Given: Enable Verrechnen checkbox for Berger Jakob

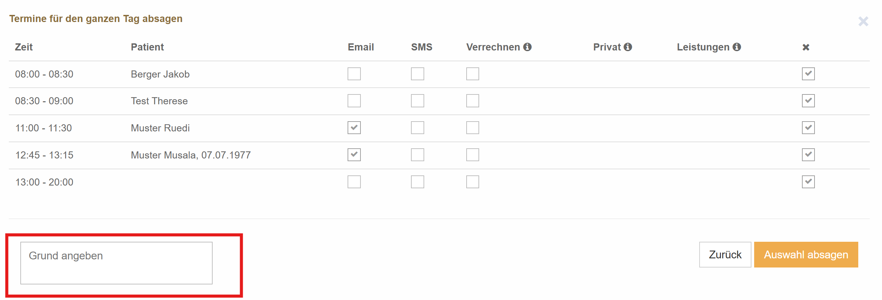Looking at the screenshot, I should click(472, 73).
